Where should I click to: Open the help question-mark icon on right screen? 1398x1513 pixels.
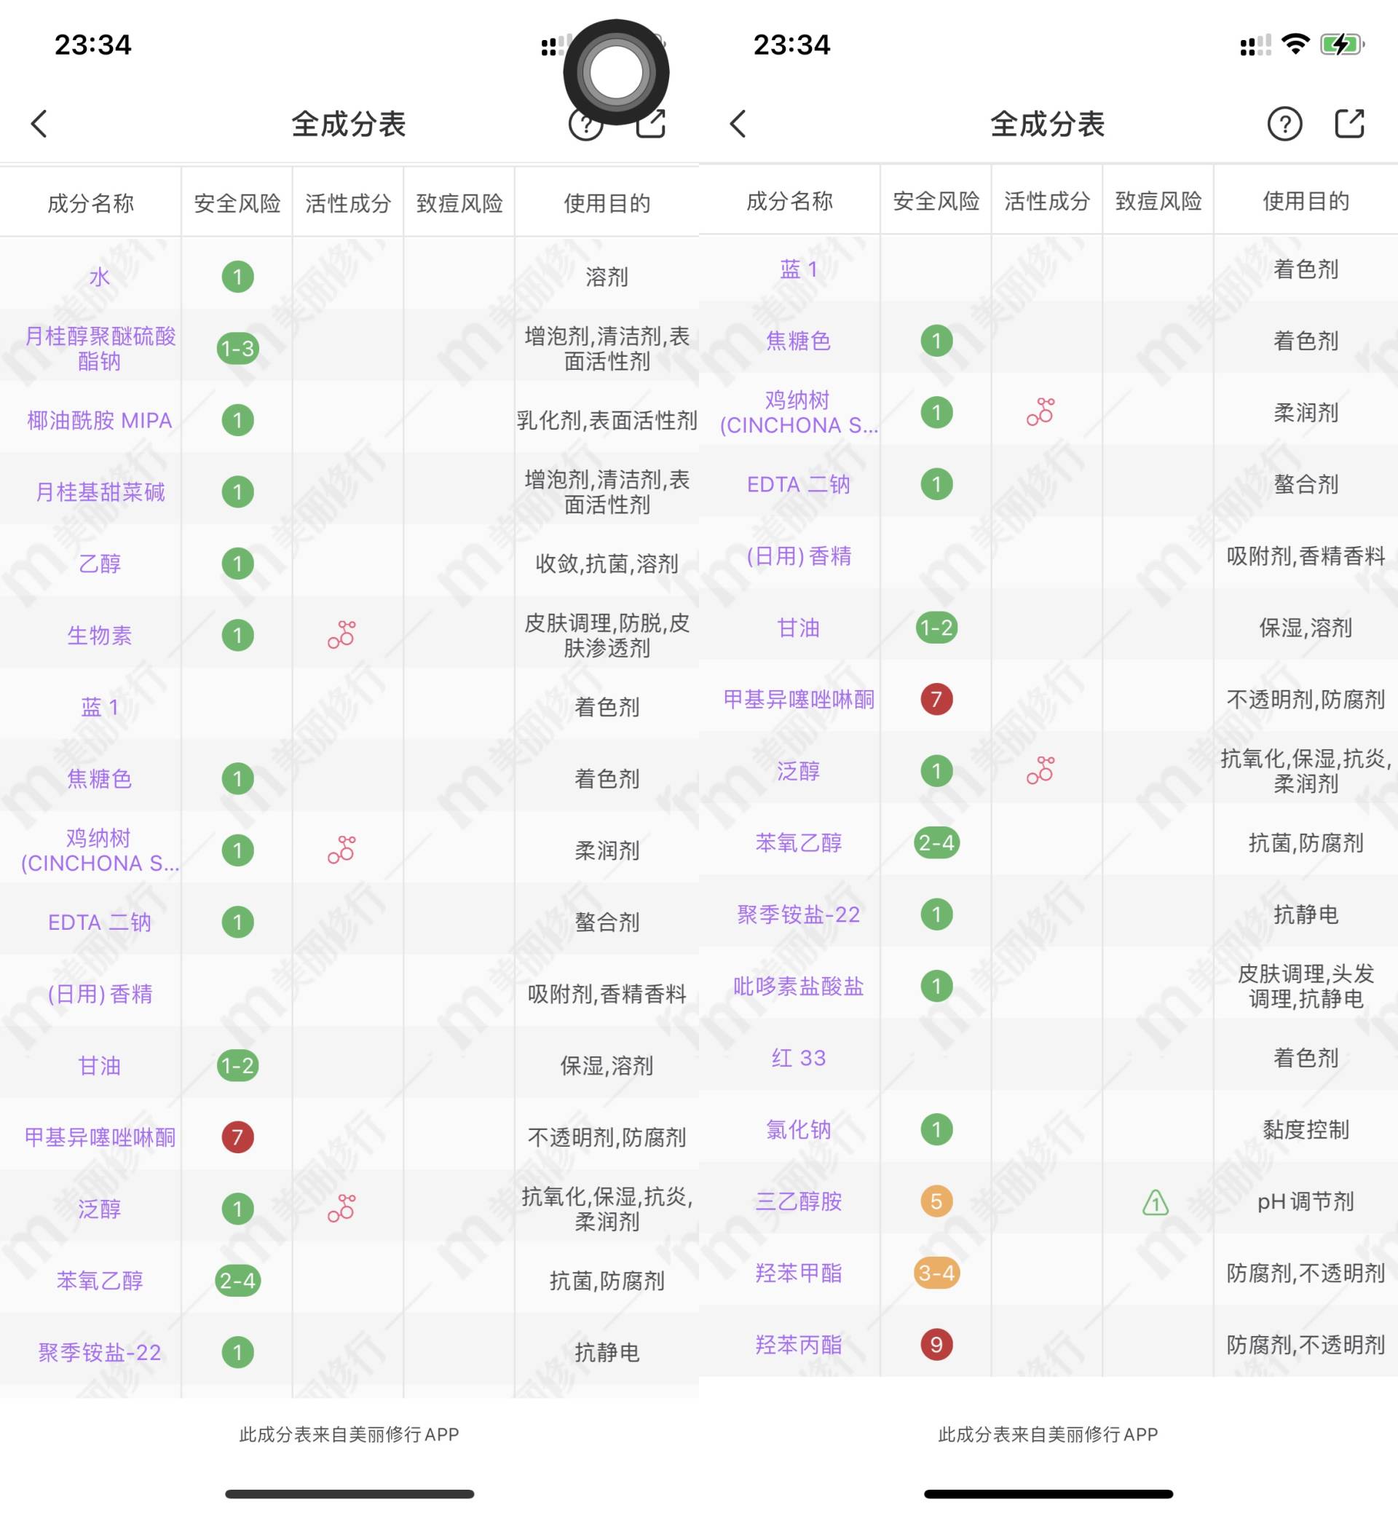click(1284, 123)
